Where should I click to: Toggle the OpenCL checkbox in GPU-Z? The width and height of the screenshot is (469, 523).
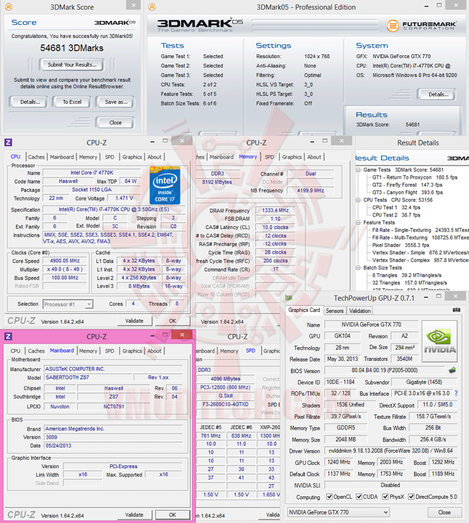(330, 497)
